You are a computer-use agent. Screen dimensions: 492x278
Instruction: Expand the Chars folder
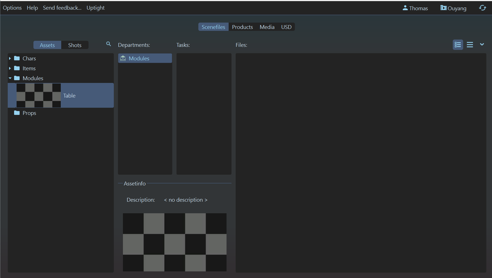pyautogui.click(x=10, y=58)
